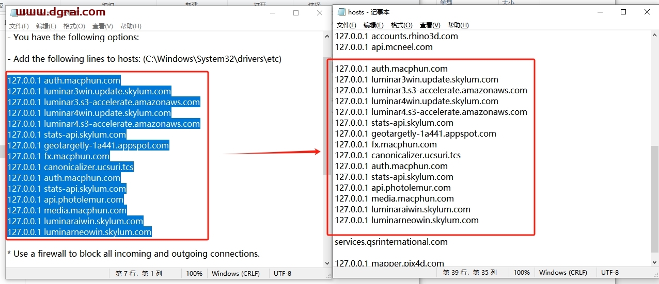Click the vertical scrollbar thumb in hosts window
Image resolution: width=659 pixels, height=284 pixels.
pos(654,199)
